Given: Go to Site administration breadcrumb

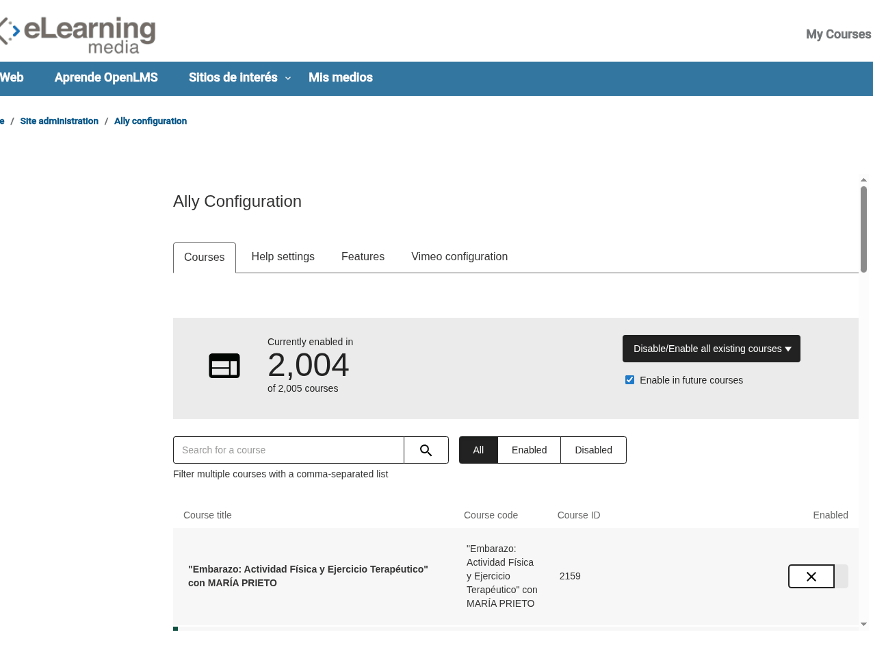Looking at the screenshot, I should pos(60,121).
